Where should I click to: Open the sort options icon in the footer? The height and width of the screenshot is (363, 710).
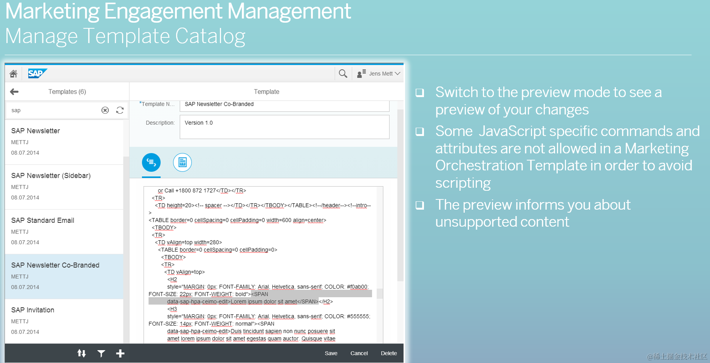(82, 353)
